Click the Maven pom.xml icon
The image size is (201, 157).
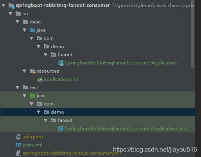tap(18, 145)
